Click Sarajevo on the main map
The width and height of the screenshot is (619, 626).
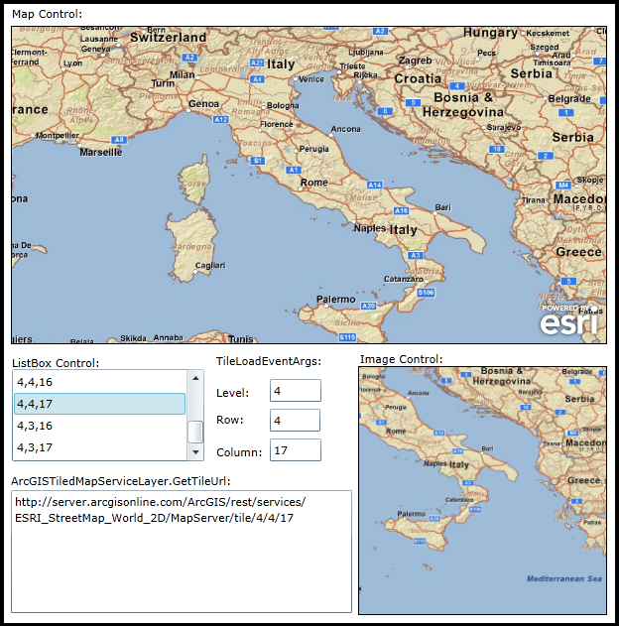point(504,127)
